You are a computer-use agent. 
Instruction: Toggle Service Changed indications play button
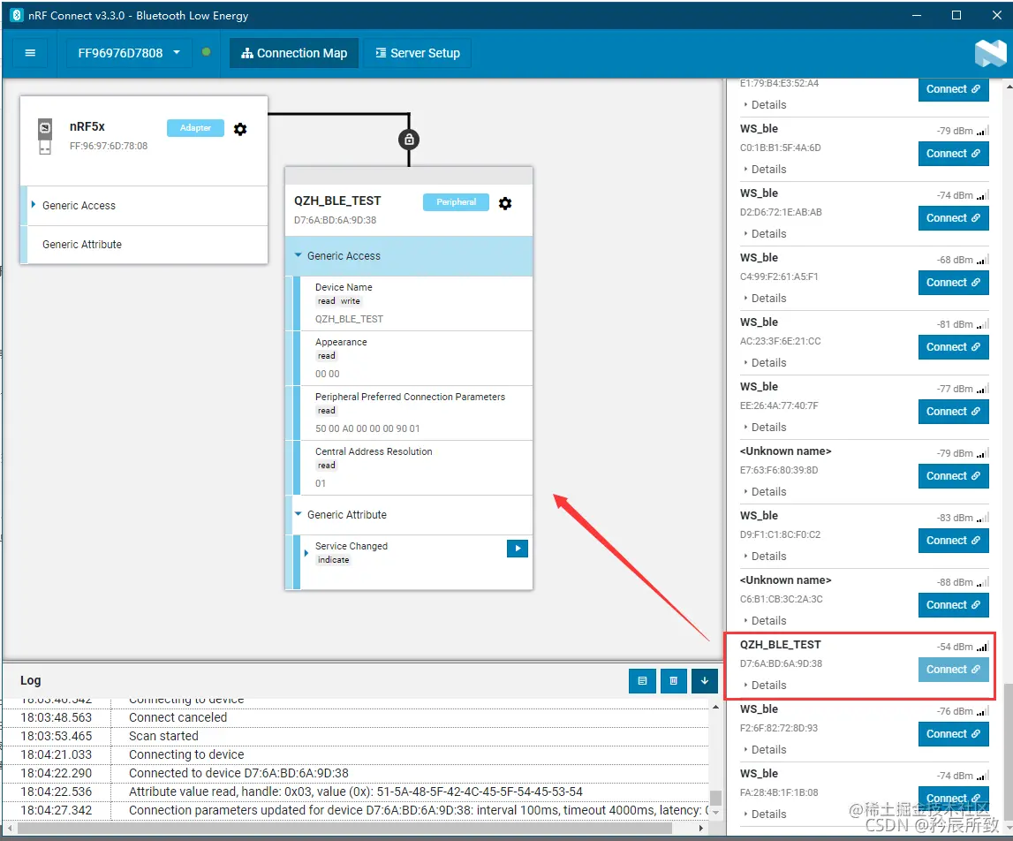tap(518, 549)
